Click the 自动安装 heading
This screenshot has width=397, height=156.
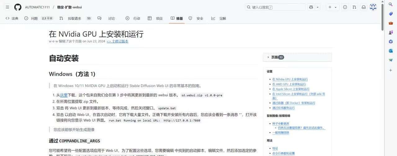tap(64, 58)
